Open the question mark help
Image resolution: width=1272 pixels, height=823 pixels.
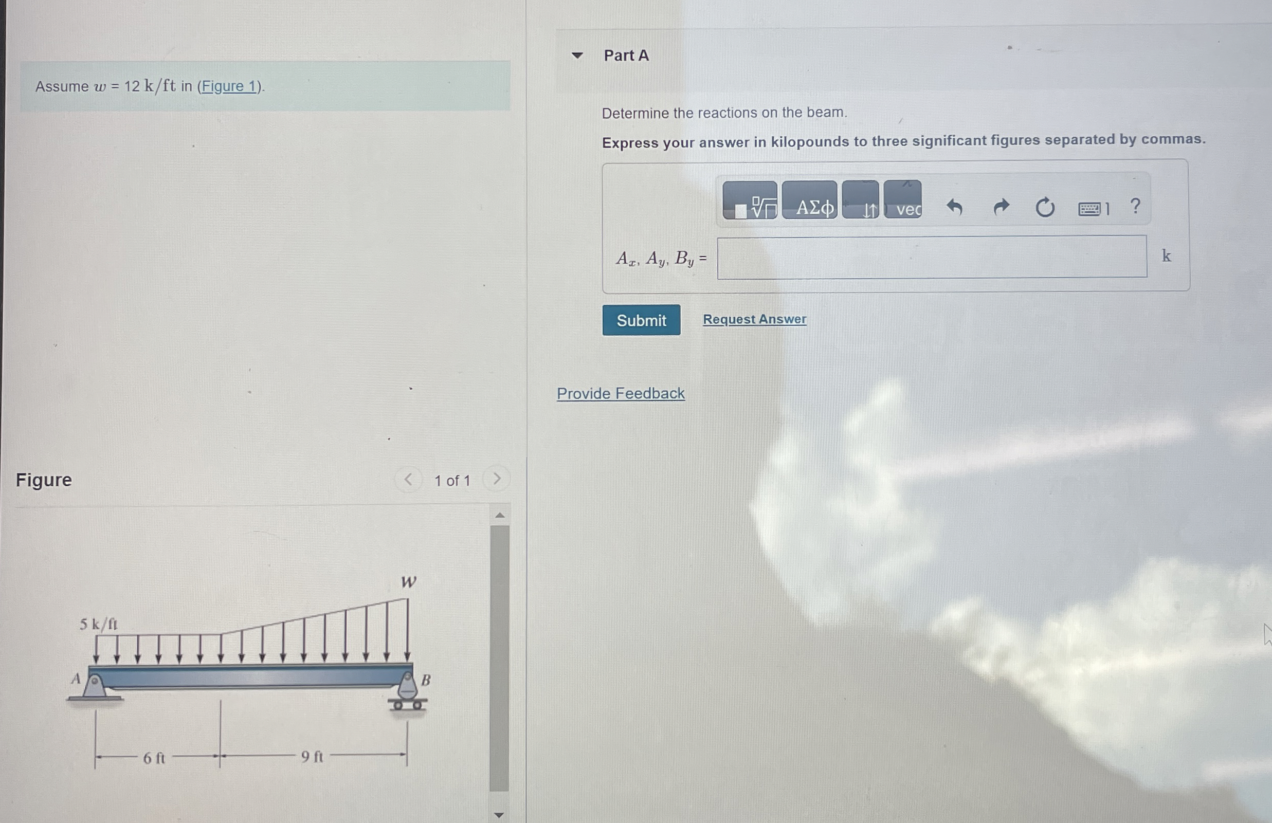coord(1135,206)
